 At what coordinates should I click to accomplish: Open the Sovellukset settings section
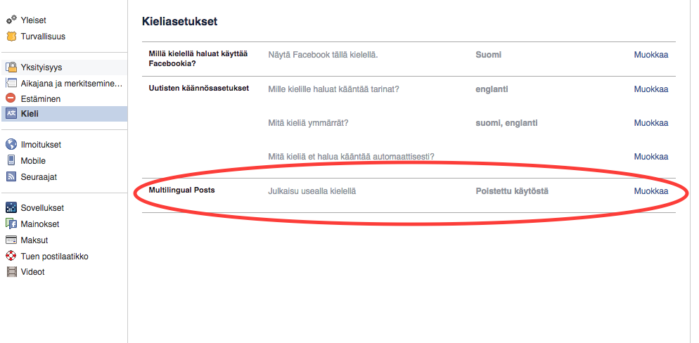(64, 208)
